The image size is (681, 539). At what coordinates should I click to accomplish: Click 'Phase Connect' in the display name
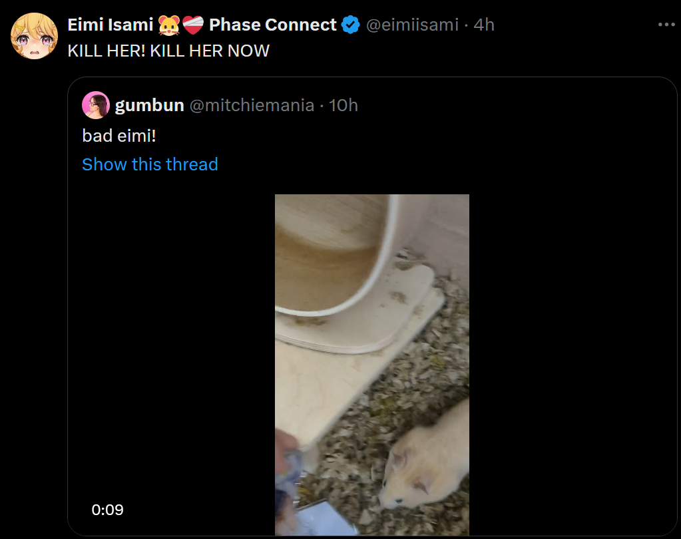click(x=273, y=25)
